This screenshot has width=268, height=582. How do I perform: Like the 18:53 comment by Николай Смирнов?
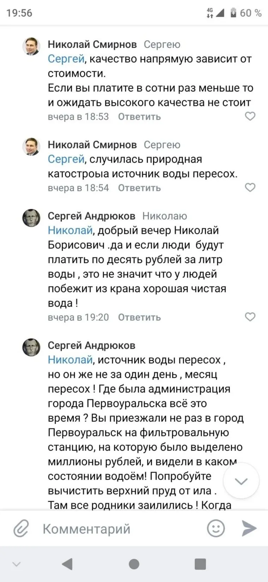[x=250, y=116]
